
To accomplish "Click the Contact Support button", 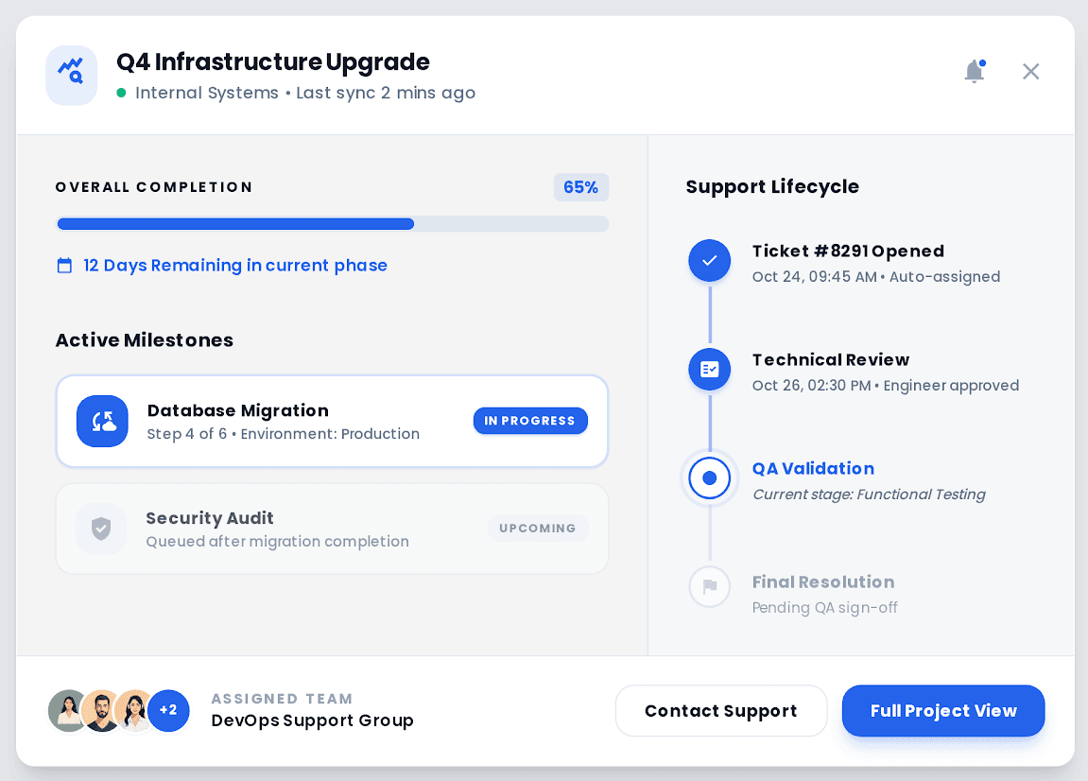I will 721,710.
